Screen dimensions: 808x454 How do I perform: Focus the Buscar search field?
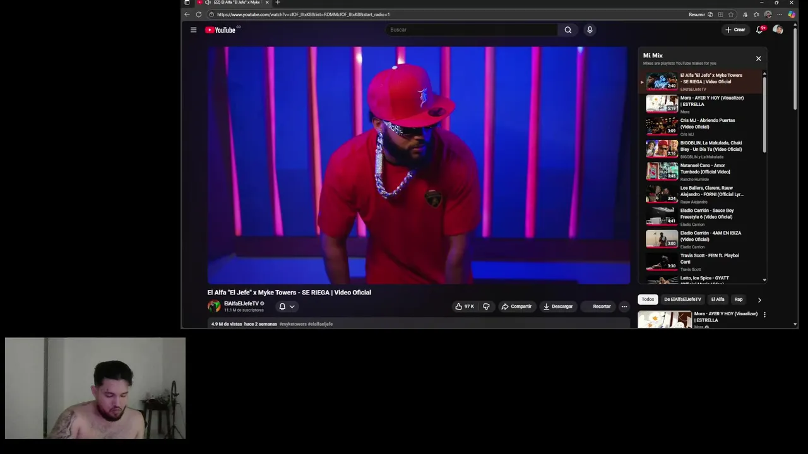pos(472,30)
